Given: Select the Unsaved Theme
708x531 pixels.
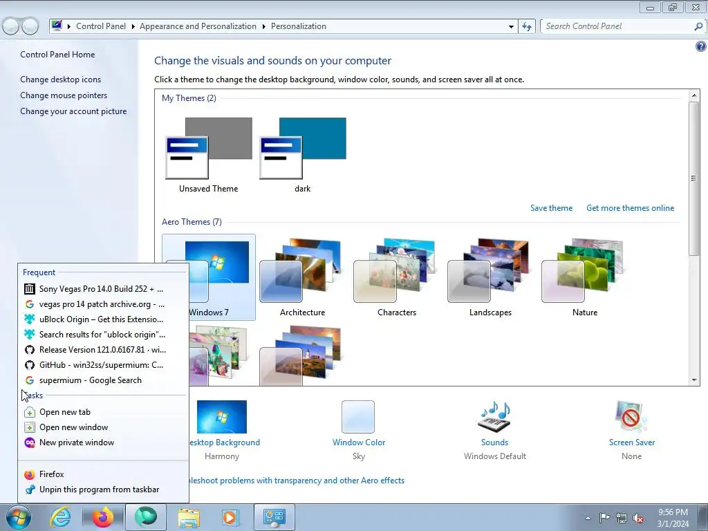Looking at the screenshot, I should 209,156.
